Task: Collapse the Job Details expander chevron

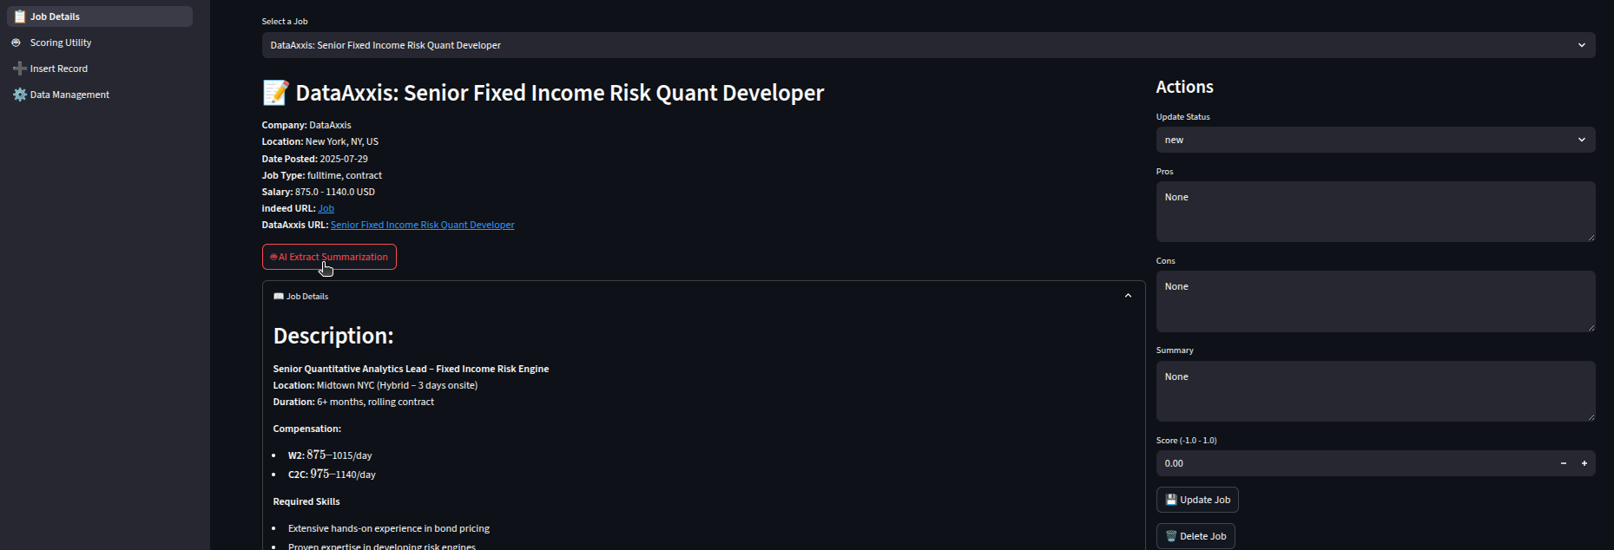Action: coord(1128,296)
